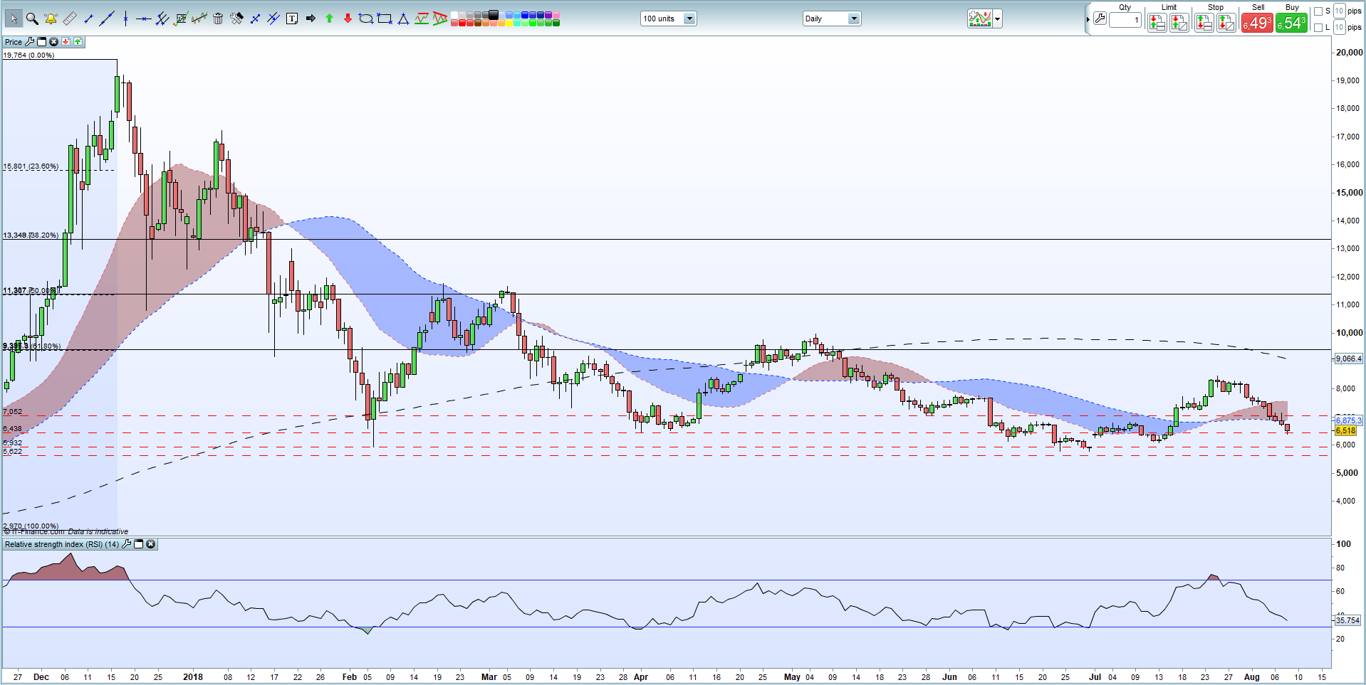The image size is (1366, 685).
Task: Open the object properties hammer-and-wrench tool
Action: click(236, 18)
